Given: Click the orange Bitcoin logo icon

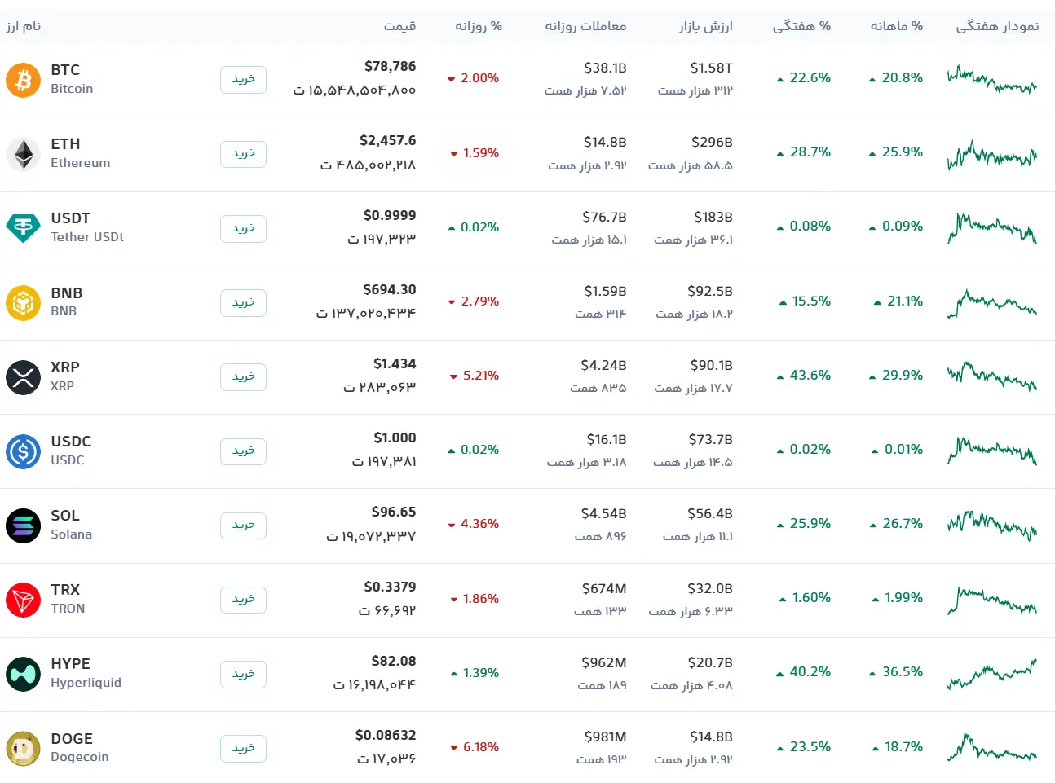Looking at the screenshot, I should 23,80.
